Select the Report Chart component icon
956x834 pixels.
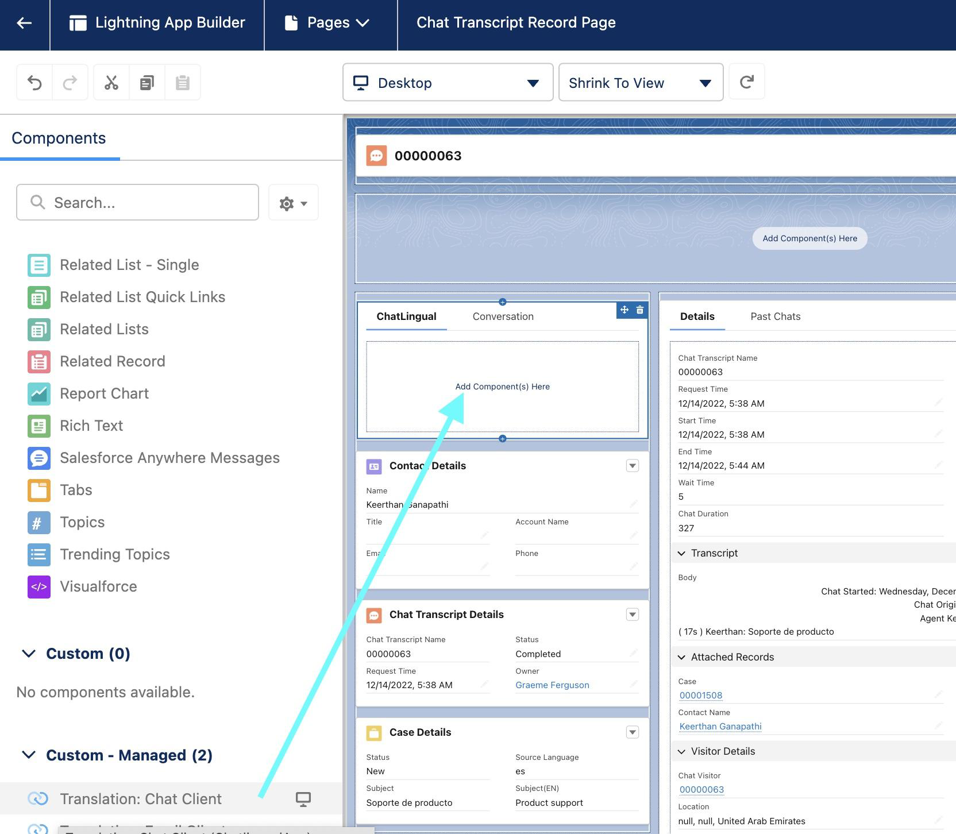39,393
